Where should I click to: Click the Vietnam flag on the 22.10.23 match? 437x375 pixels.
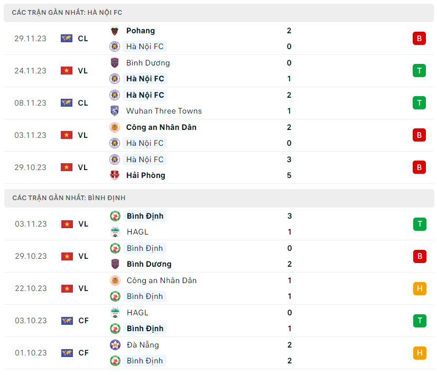tap(67, 288)
